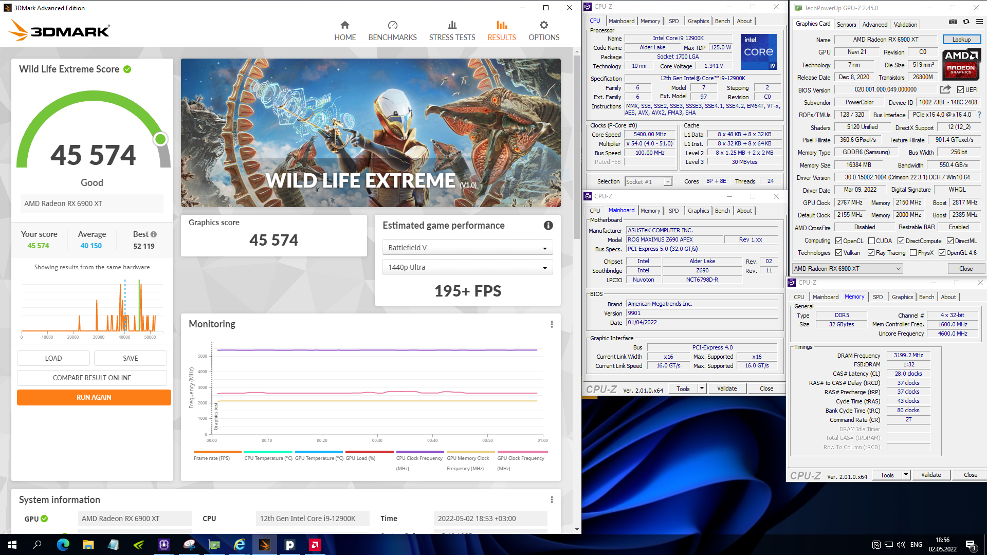Open OPTIONS gear in 3DMark

(544, 31)
